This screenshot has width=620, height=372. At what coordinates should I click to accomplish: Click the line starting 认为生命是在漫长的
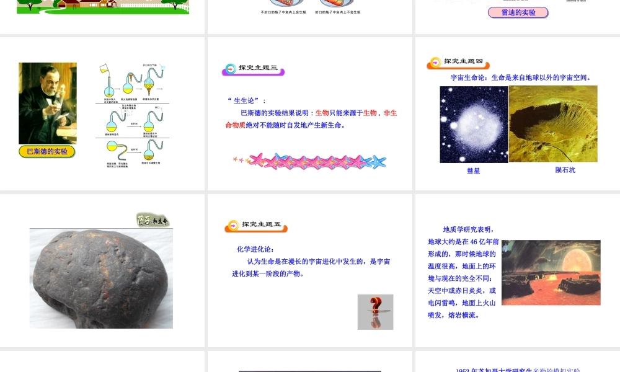tap(319, 261)
